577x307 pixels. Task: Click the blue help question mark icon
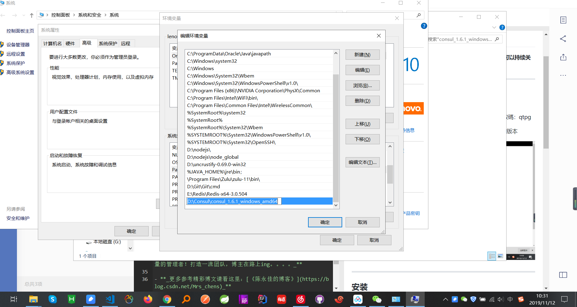tap(424, 26)
